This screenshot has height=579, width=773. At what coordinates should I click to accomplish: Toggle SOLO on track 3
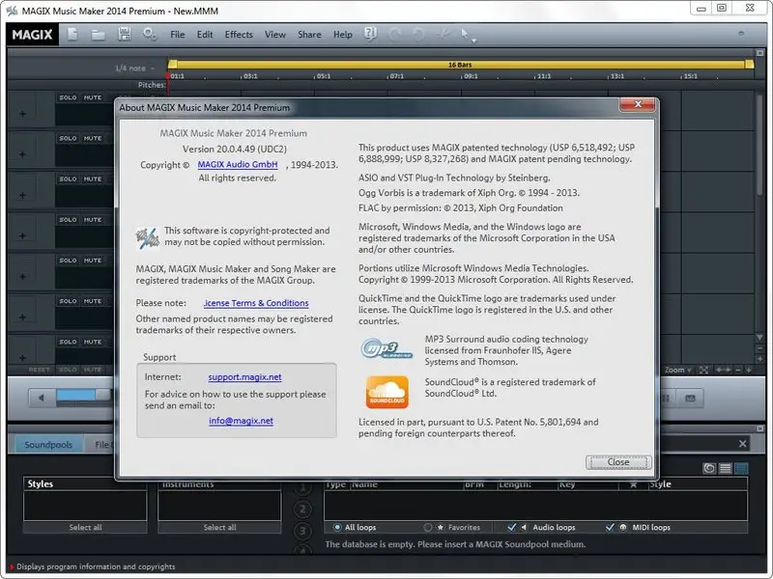[x=68, y=179]
